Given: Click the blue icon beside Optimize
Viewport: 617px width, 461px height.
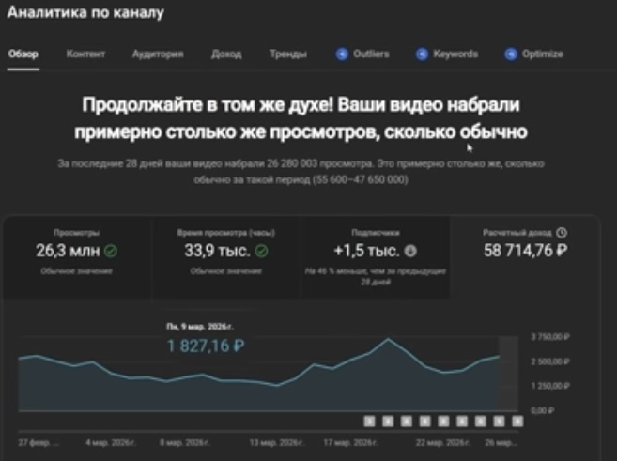Looking at the screenshot, I should (511, 54).
